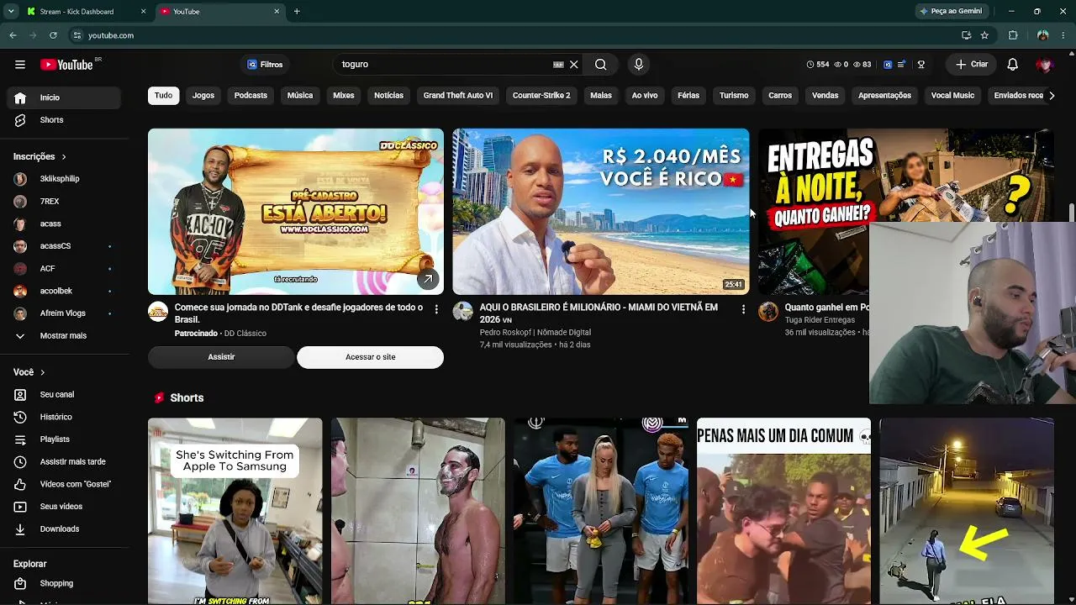
Task: Open Playlists in the sidebar
Action: [64, 439]
